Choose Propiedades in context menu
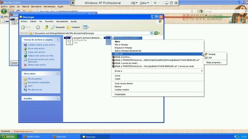Image resolution: width=248 pixels, height=139 pixels. tap(120, 94)
